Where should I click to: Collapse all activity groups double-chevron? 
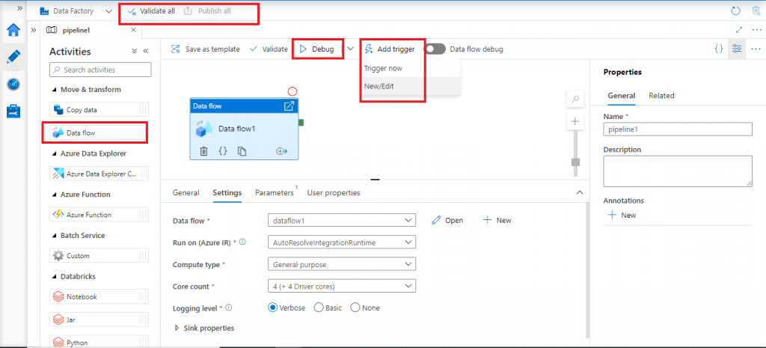135,51
